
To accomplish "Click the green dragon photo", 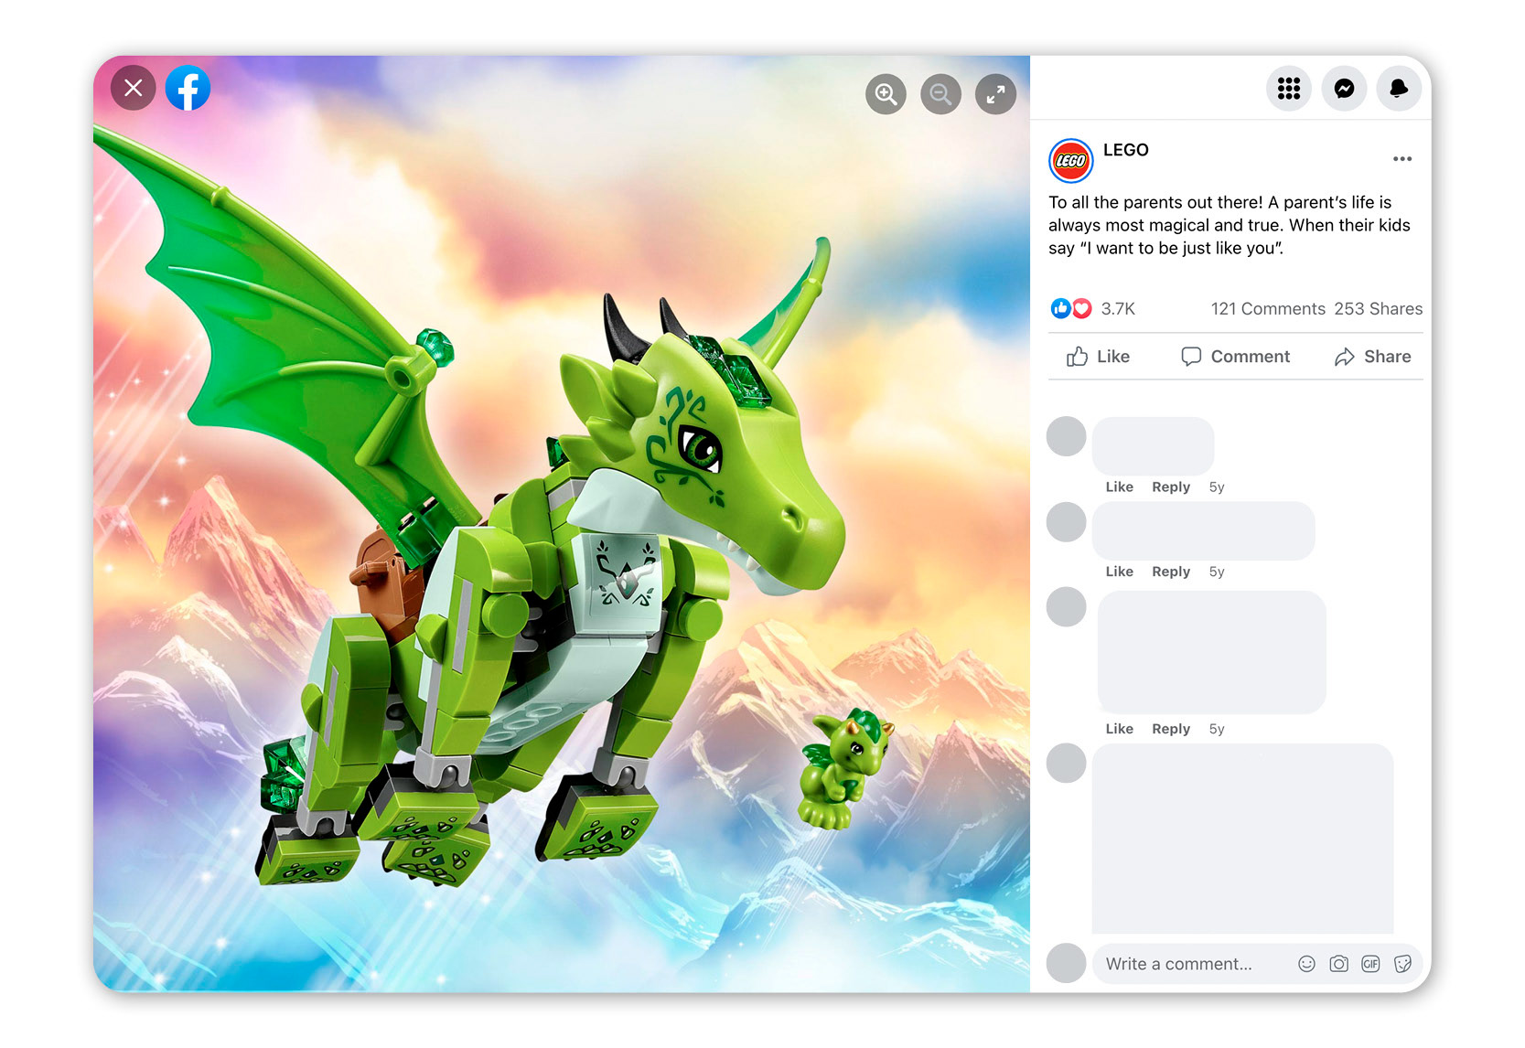I will coord(562,524).
